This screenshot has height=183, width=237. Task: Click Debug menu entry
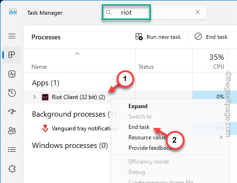[137, 172]
